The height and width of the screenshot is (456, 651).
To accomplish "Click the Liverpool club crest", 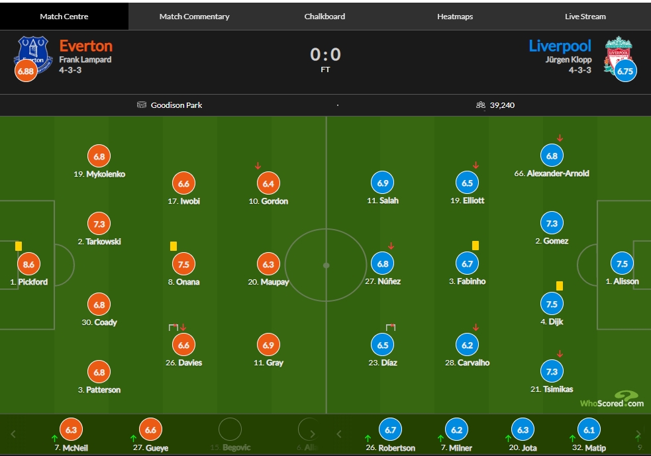I will (x=618, y=54).
